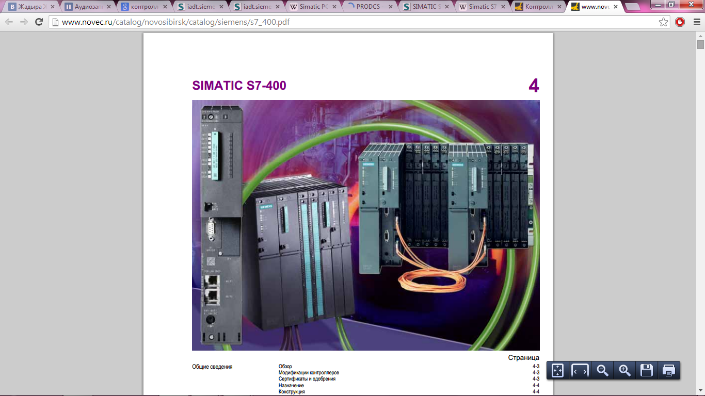Close the Google контролл tab
Image resolution: width=705 pixels, height=396 pixels.
click(165, 7)
